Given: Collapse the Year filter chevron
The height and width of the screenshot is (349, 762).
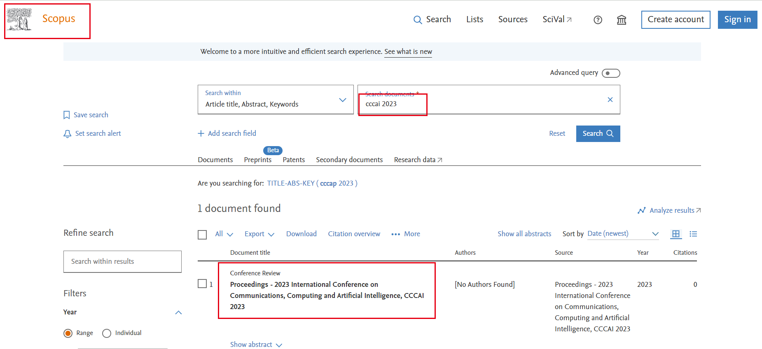Looking at the screenshot, I should (178, 312).
